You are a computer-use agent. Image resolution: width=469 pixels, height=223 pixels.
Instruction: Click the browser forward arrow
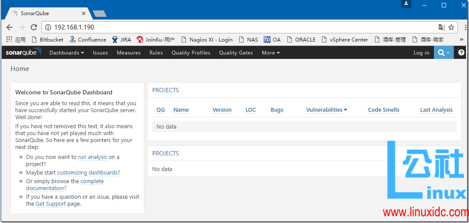pos(22,28)
